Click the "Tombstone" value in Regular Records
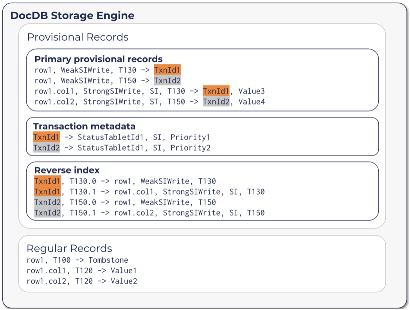The image size is (410, 310). coord(108,260)
